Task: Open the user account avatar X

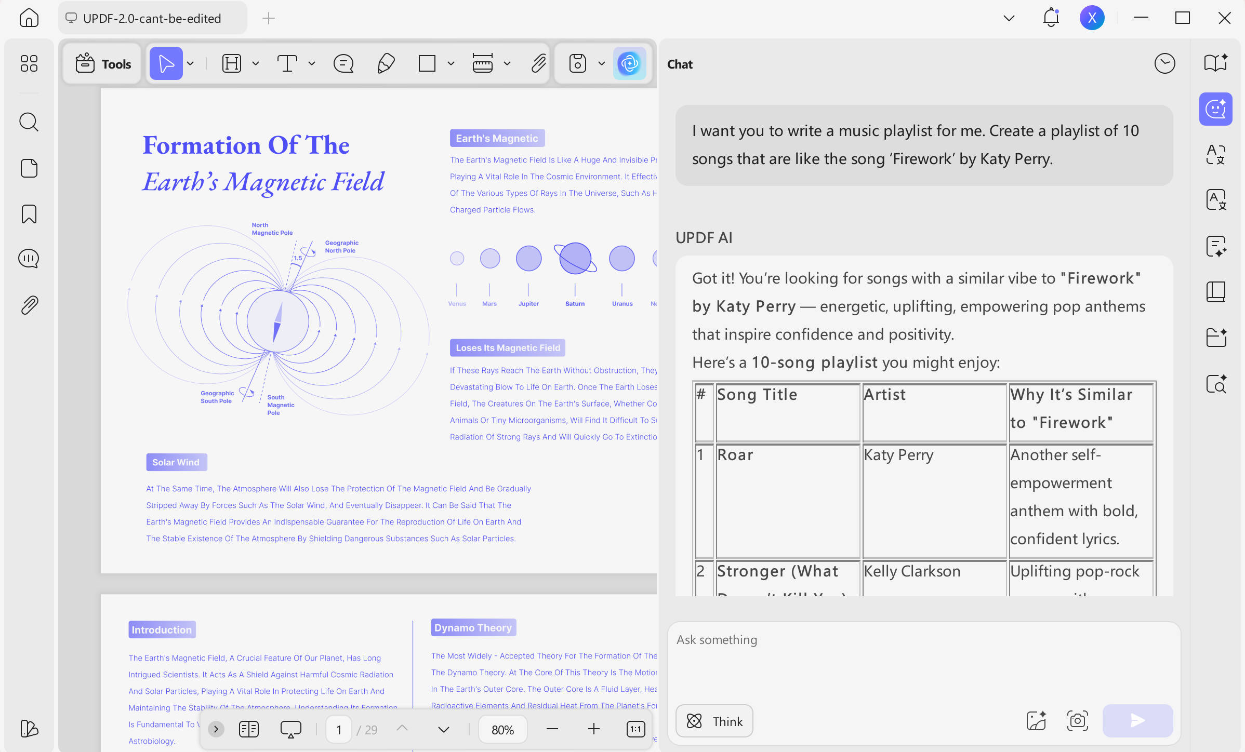Action: tap(1092, 18)
